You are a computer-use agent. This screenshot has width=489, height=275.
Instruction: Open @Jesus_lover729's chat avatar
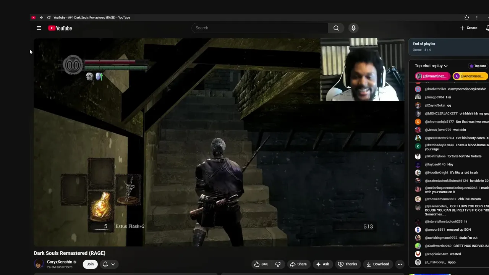418,130
